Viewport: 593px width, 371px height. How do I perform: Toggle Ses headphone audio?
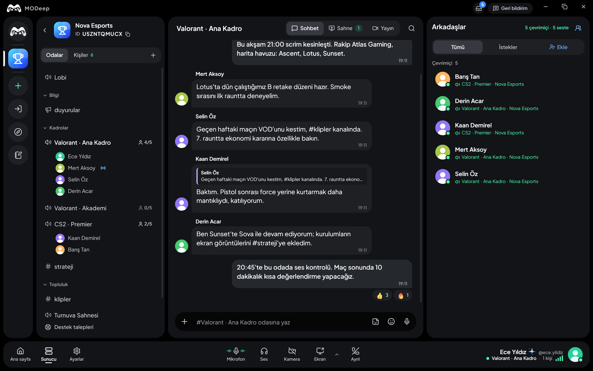point(264,354)
